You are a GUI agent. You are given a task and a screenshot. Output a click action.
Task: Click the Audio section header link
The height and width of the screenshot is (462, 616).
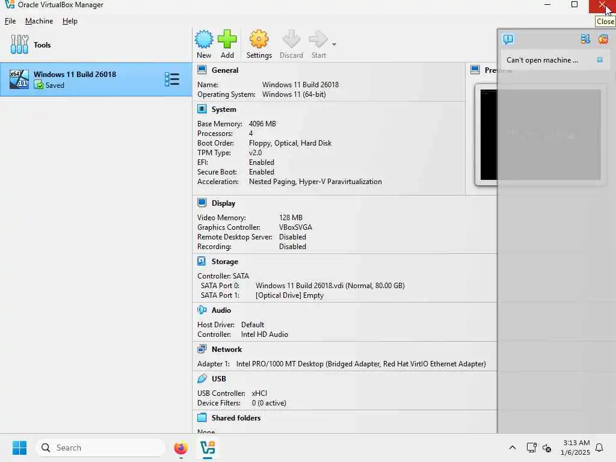(221, 310)
